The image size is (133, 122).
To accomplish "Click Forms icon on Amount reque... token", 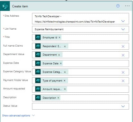I will point(38,89).
